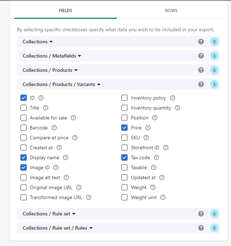
Task: Open help for Collections / Products / Variants header
Action: 201,84
